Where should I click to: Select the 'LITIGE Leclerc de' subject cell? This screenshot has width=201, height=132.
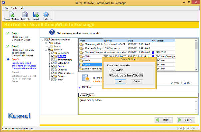(115, 48)
